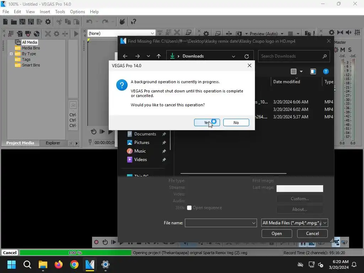The image size is (364, 273).
Task: Click the Master Bus audio properties gear
Action: coord(332,32)
